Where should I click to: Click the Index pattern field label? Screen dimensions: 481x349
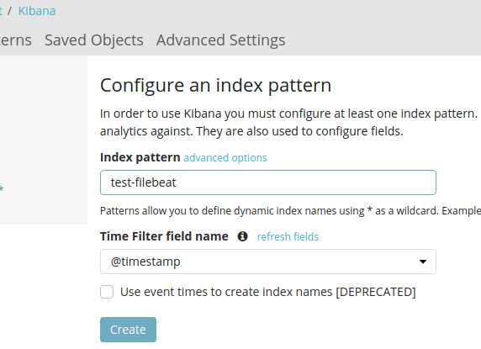coord(140,157)
